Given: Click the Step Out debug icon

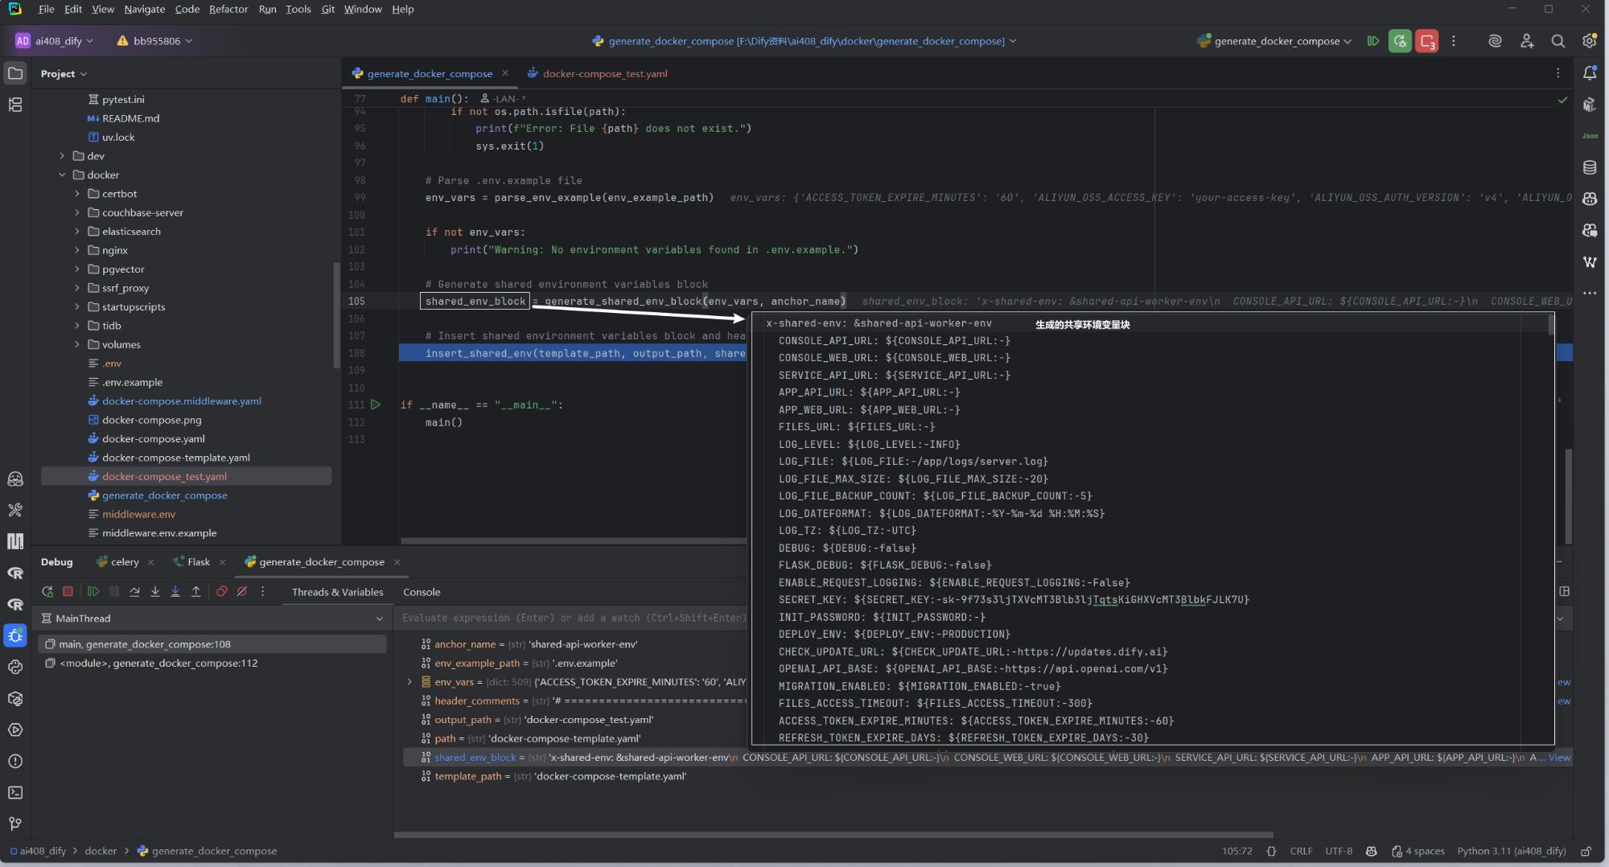Looking at the screenshot, I should pos(195,591).
